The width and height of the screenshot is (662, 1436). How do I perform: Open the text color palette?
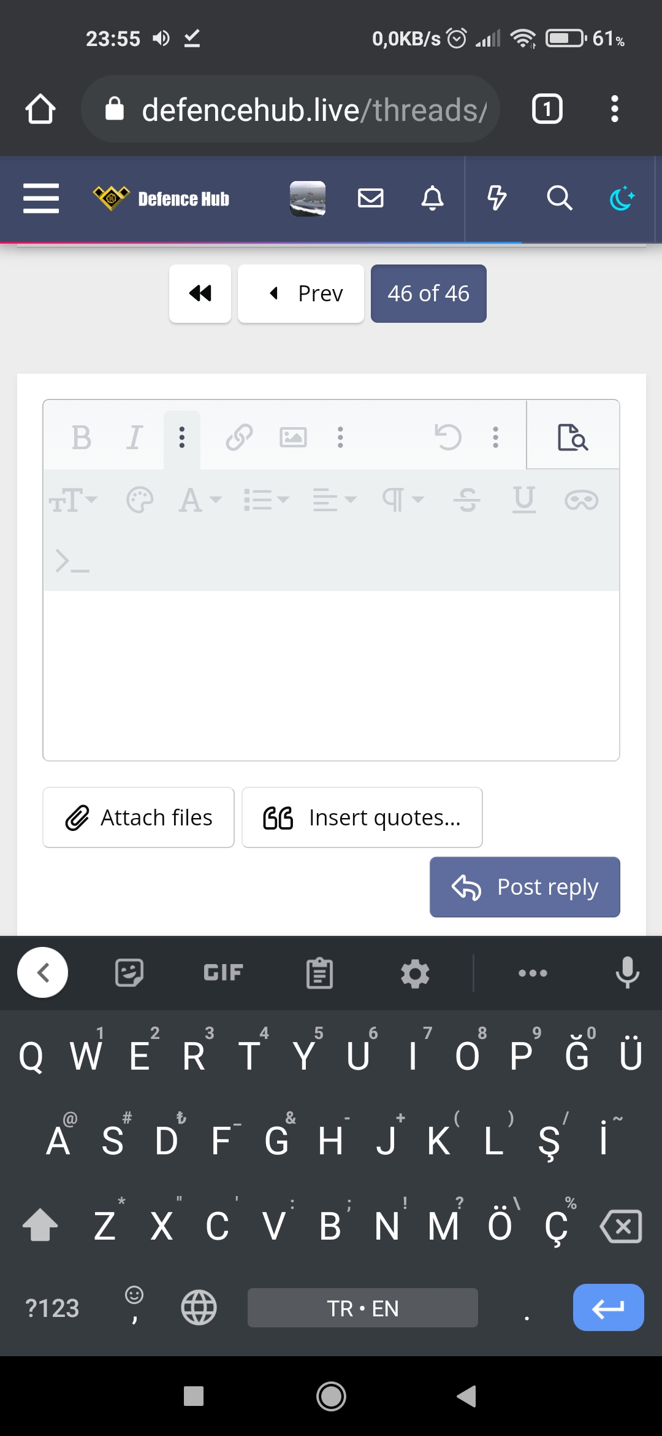point(140,500)
